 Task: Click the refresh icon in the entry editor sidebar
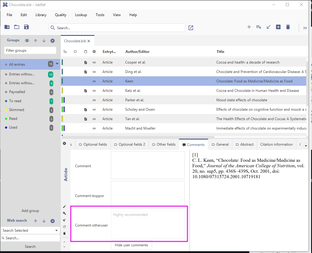(64, 227)
